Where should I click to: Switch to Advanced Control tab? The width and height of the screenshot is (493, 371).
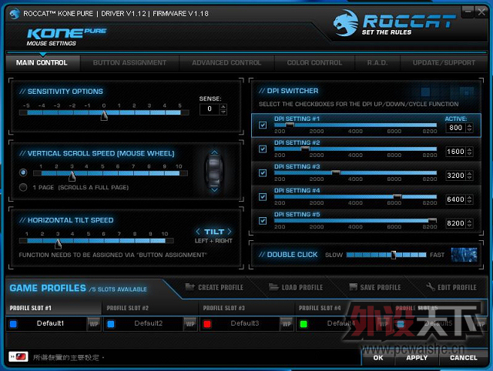[226, 63]
